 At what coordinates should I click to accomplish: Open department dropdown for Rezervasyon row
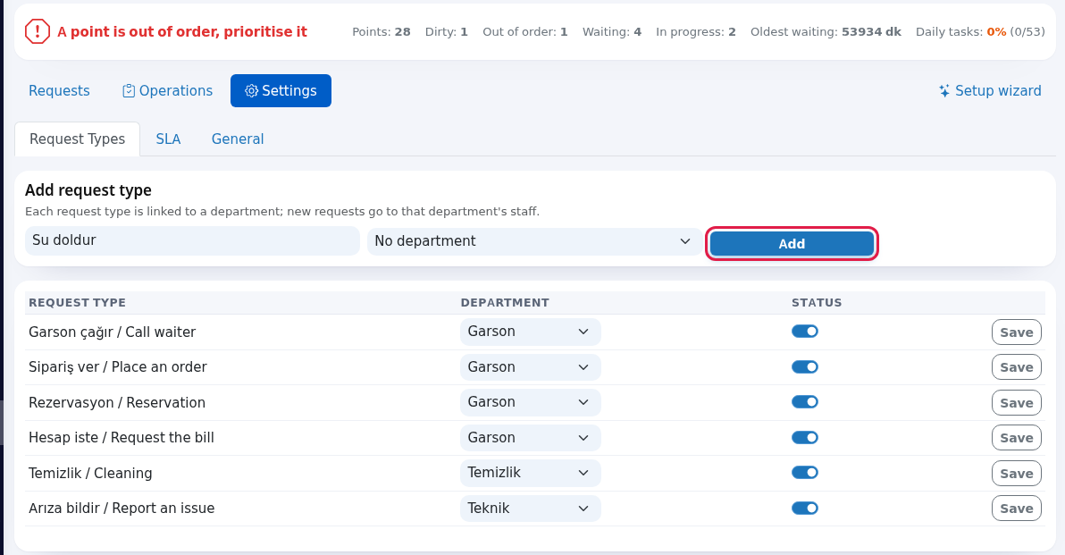531,402
